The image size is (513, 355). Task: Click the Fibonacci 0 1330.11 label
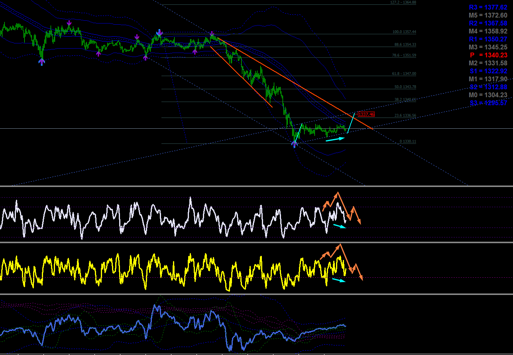coord(408,141)
